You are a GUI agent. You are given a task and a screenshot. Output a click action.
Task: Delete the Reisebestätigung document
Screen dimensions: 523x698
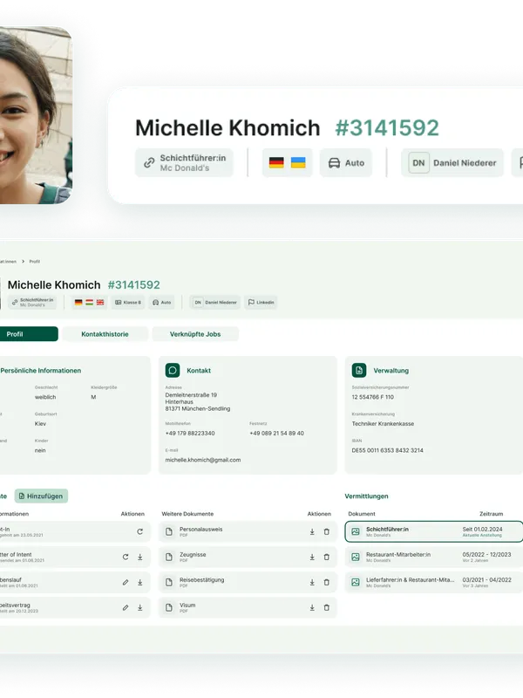point(326,582)
